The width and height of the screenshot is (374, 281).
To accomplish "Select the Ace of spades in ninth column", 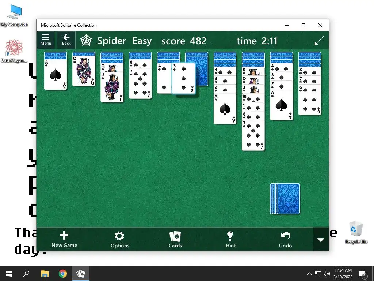I will click(x=281, y=105).
